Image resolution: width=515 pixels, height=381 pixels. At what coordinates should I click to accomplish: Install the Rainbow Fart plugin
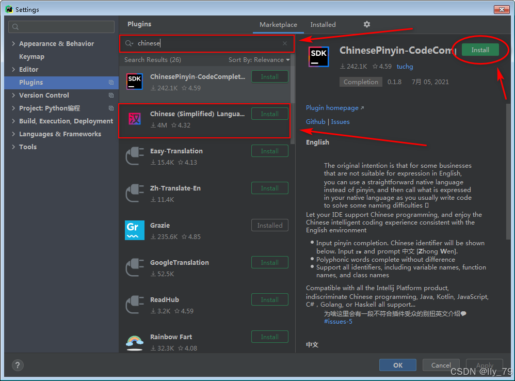[x=270, y=337]
